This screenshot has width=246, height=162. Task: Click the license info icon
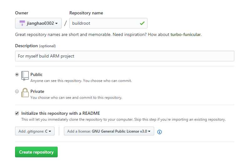pos(160,132)
